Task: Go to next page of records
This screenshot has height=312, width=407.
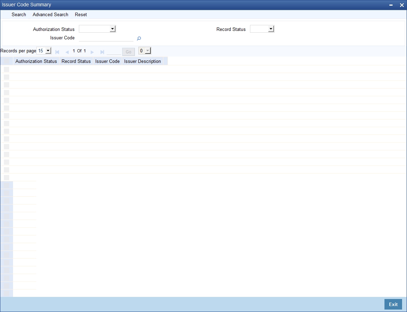Action: coord(92,52)
